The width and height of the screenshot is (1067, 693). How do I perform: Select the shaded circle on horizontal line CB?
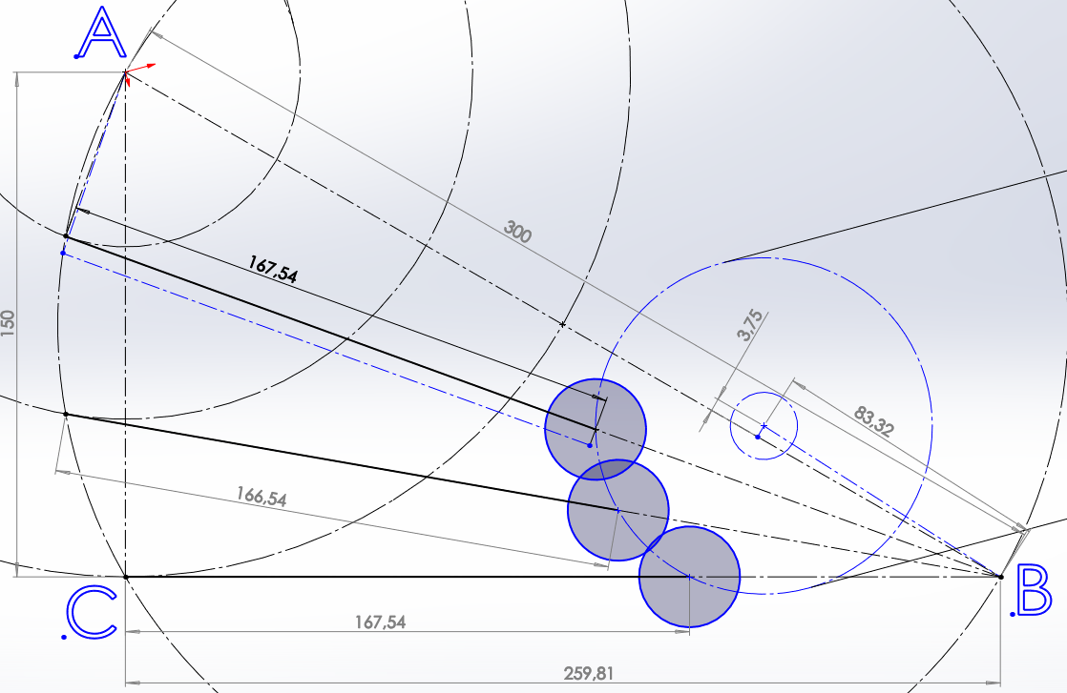click(689, 577)
